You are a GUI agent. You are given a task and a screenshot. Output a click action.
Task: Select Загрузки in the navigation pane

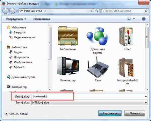pyautogui.click(x=20, y=32)
